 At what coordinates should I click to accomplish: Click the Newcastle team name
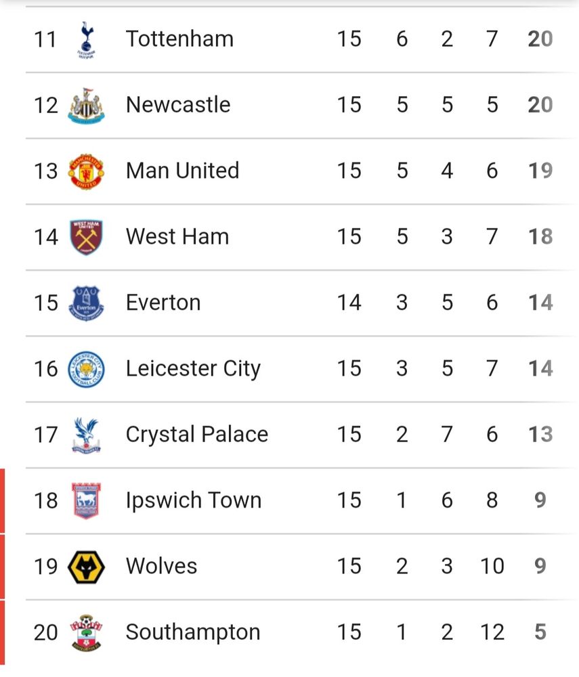178,104
